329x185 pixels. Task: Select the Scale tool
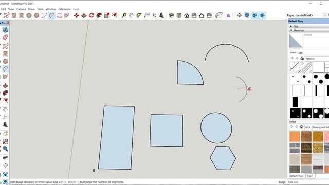106,15
